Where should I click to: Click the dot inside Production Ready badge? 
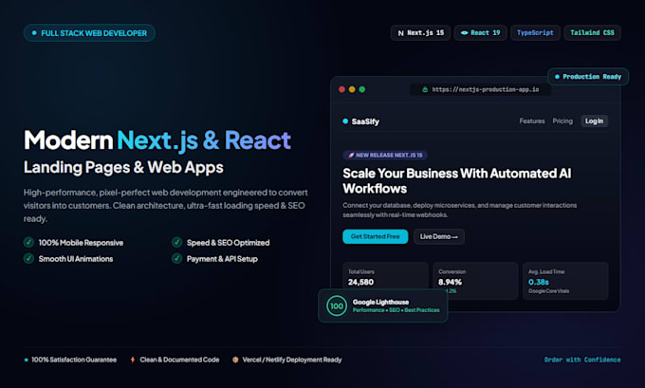point(557,77)
